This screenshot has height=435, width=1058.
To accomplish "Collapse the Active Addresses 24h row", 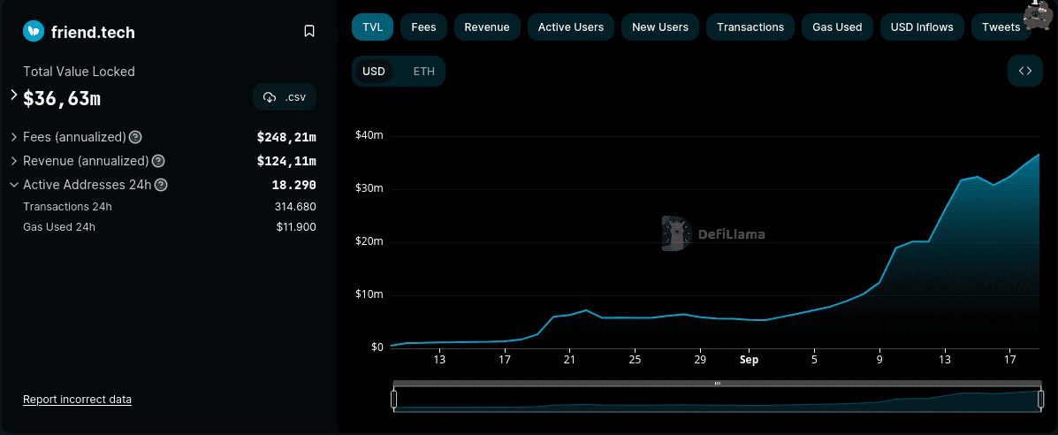I will pos(14,185).
